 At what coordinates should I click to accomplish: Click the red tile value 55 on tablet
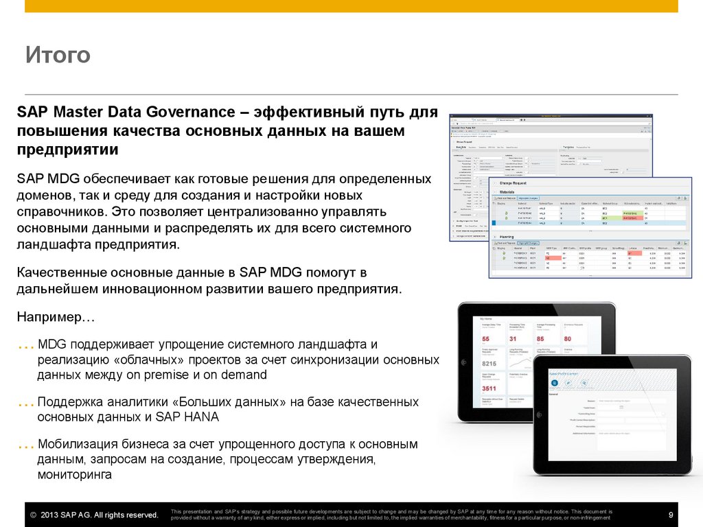485,339
